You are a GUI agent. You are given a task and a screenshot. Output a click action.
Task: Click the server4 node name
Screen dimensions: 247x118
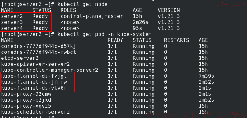click(12, 28)
